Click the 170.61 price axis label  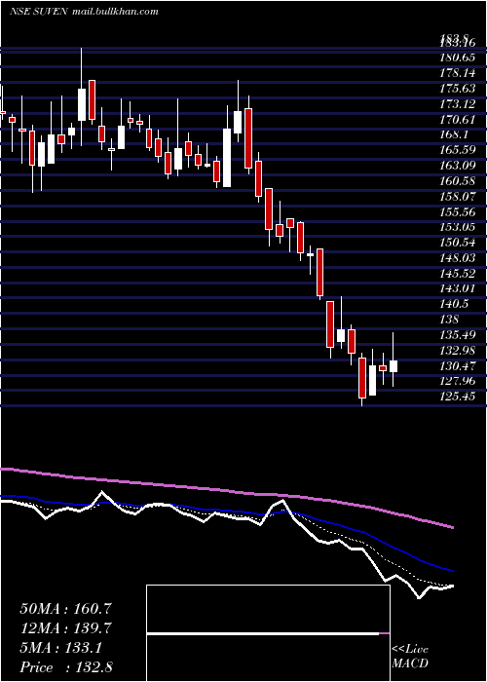pos(458,119)
